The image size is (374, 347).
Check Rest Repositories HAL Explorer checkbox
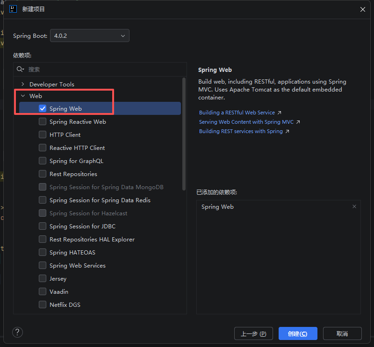click(43, 239)
